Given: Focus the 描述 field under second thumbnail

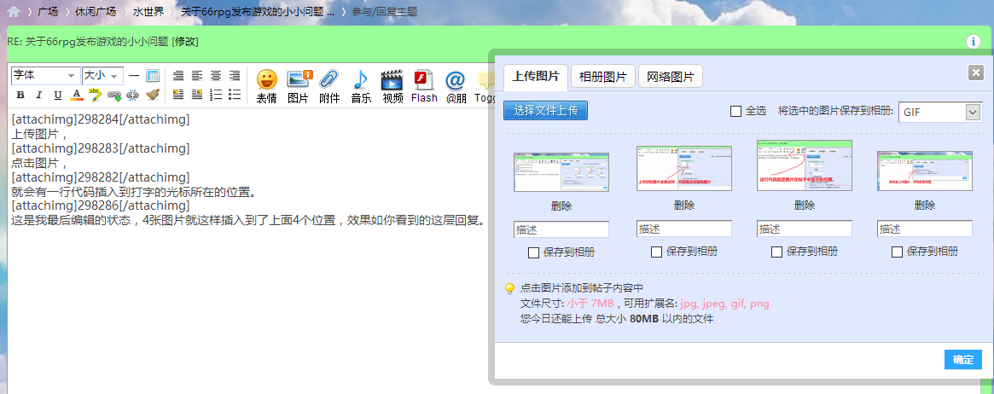Looking at the screenshot, I should coord(684,229).
